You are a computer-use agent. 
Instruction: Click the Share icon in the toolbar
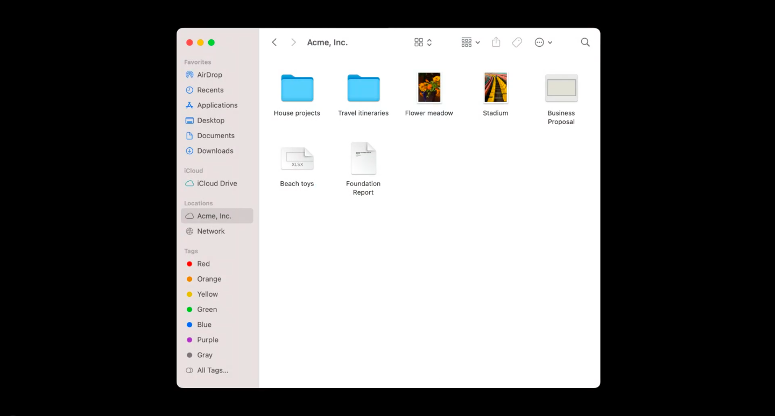pyautogui.click(x=496, y=42)
